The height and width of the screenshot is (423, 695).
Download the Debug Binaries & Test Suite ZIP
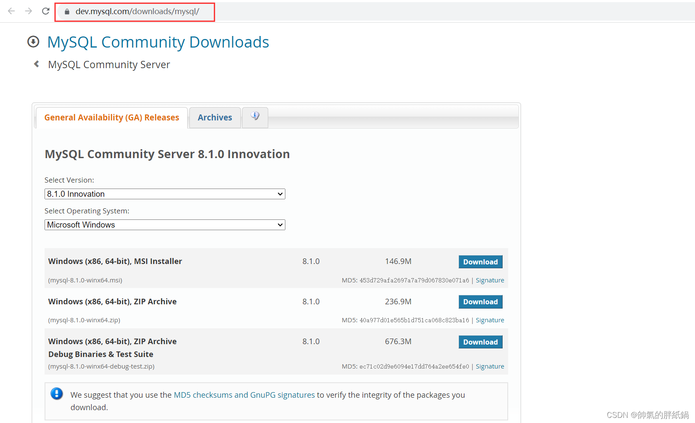[480, 342]
